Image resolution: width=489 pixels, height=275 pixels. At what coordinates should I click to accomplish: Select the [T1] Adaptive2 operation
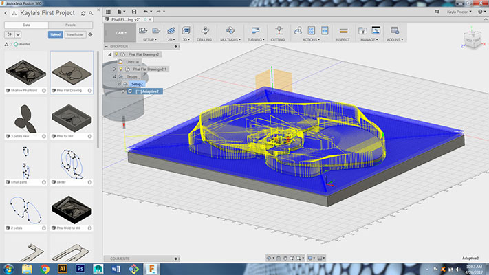point(147,91)
